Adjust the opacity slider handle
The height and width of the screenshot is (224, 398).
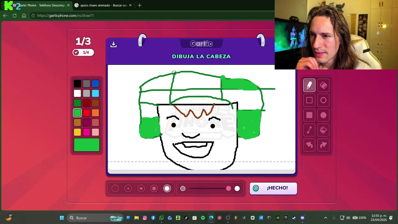pyautogui.click(x=229, y=189)
